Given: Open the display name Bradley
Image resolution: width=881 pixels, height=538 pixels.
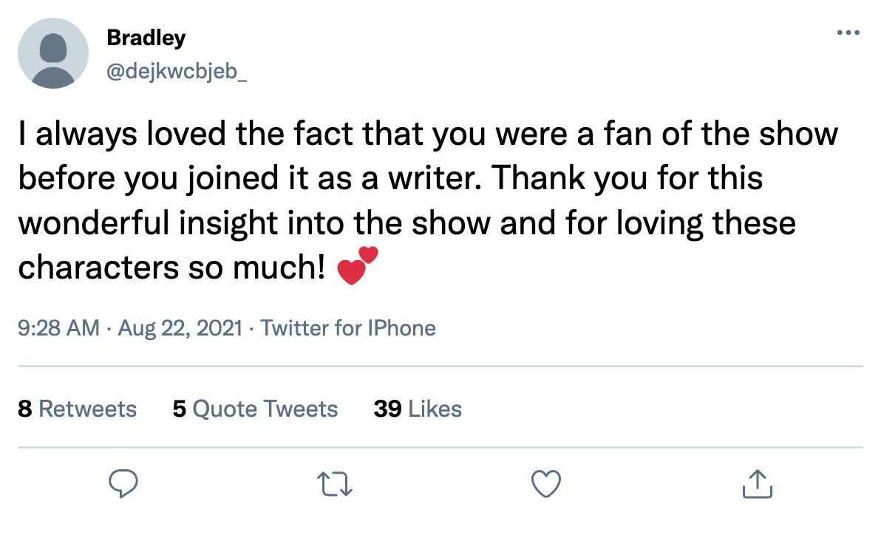Looking at the screenshot, I should pos(146,38).
